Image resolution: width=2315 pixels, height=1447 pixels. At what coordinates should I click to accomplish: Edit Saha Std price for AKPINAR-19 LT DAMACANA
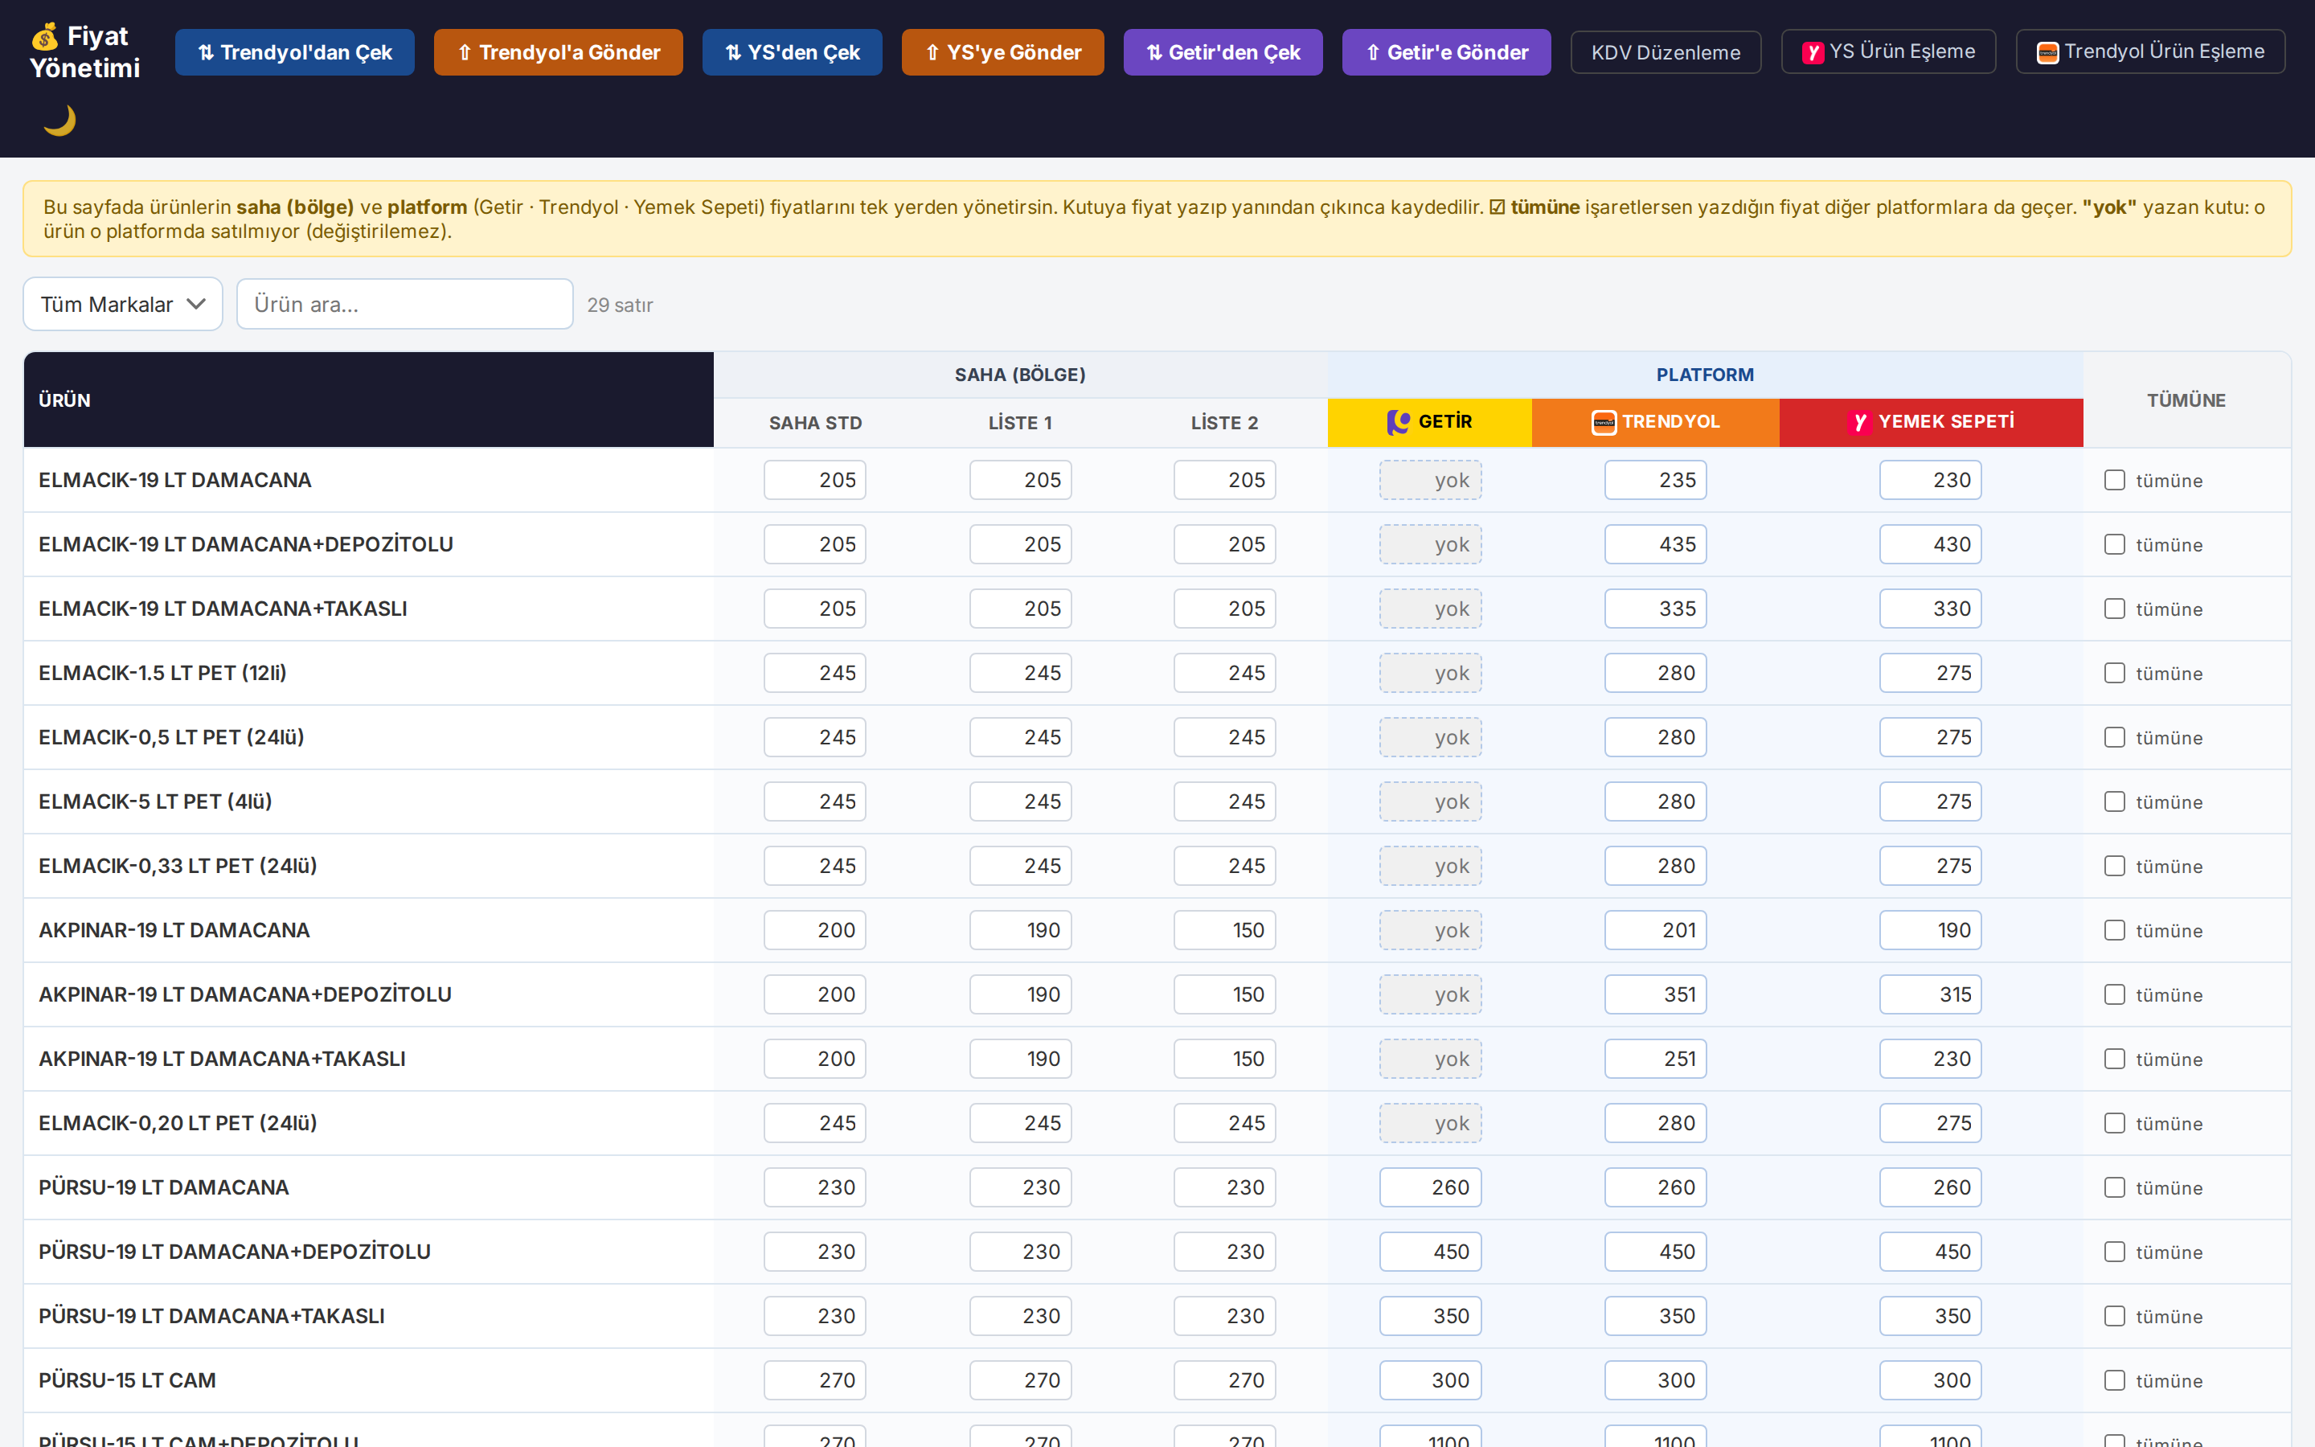coord(815,930)
